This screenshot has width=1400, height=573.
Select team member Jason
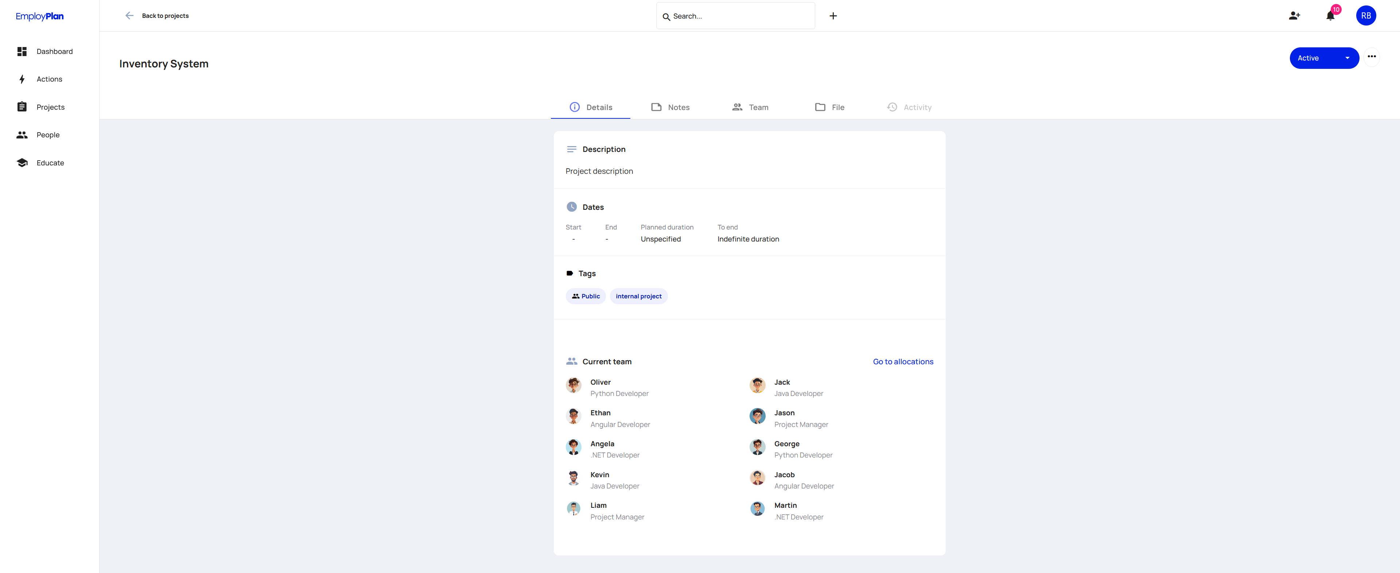coord(784,413)
